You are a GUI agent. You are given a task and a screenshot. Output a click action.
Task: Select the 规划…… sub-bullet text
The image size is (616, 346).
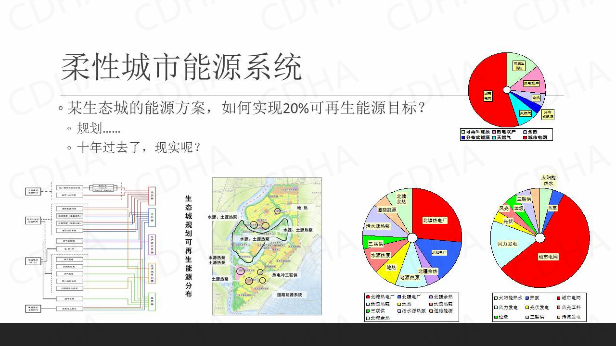[98, 128]
